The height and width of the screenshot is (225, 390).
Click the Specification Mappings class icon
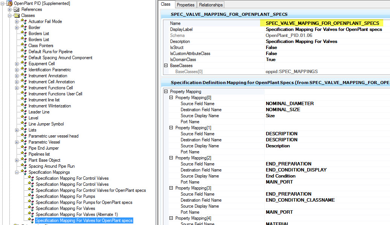click(x=24, y=172)
